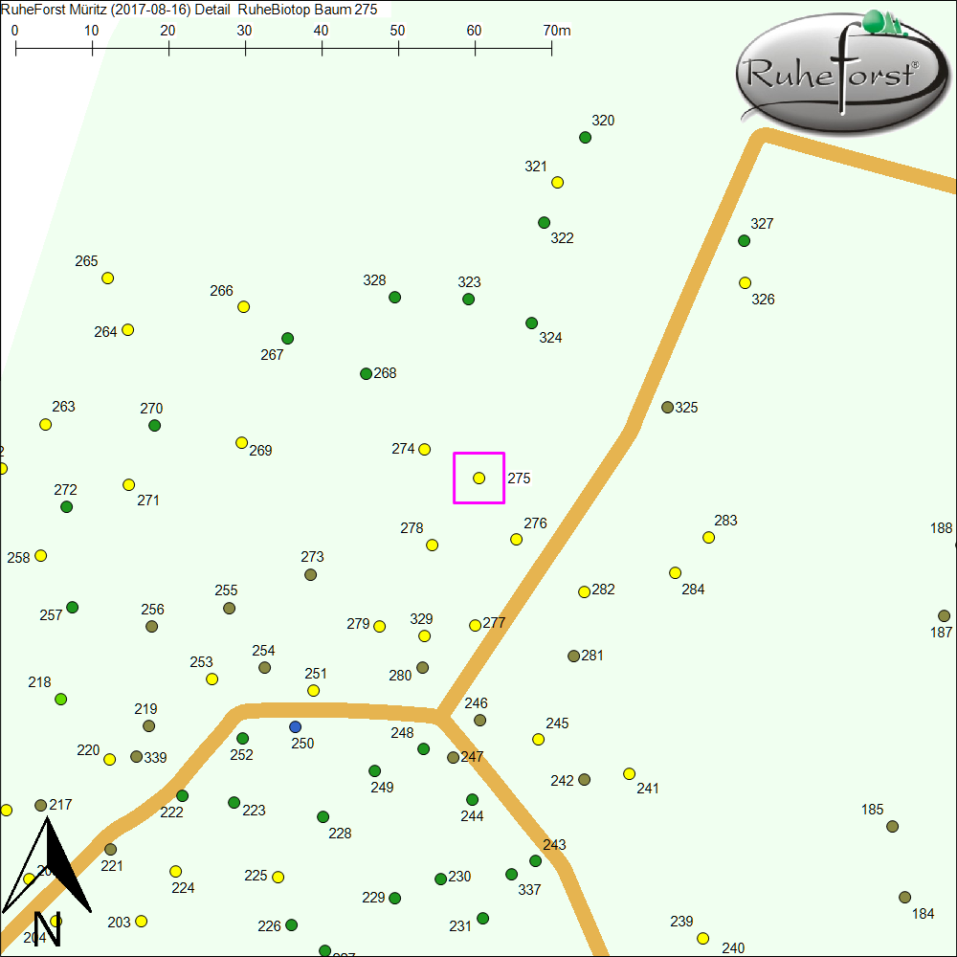Select yellow tree marker 283
The width and height of the screenshot is (957, 957).
click(709, 538)
